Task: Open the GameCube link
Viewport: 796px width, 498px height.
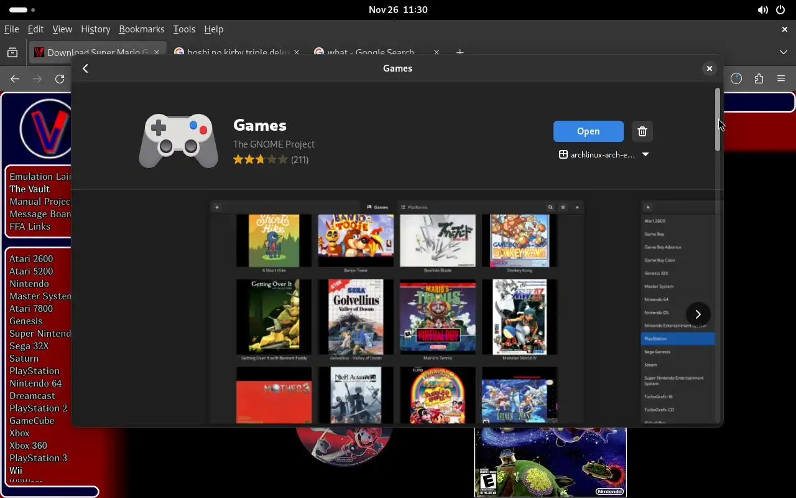Action: 32,421
